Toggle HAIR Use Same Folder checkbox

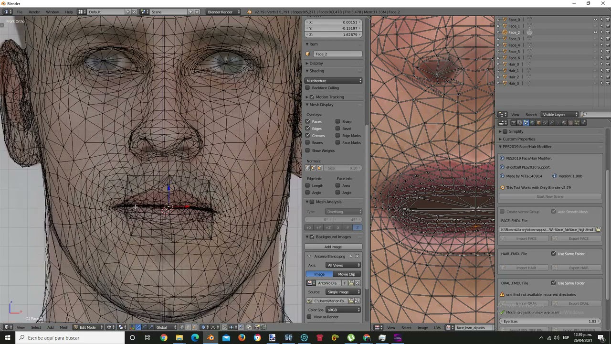point(554,254)
